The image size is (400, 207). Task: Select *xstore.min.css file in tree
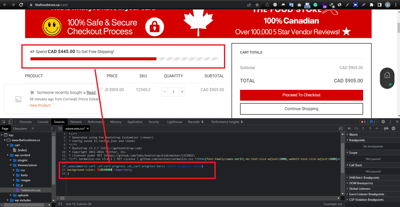pos(30,190)
